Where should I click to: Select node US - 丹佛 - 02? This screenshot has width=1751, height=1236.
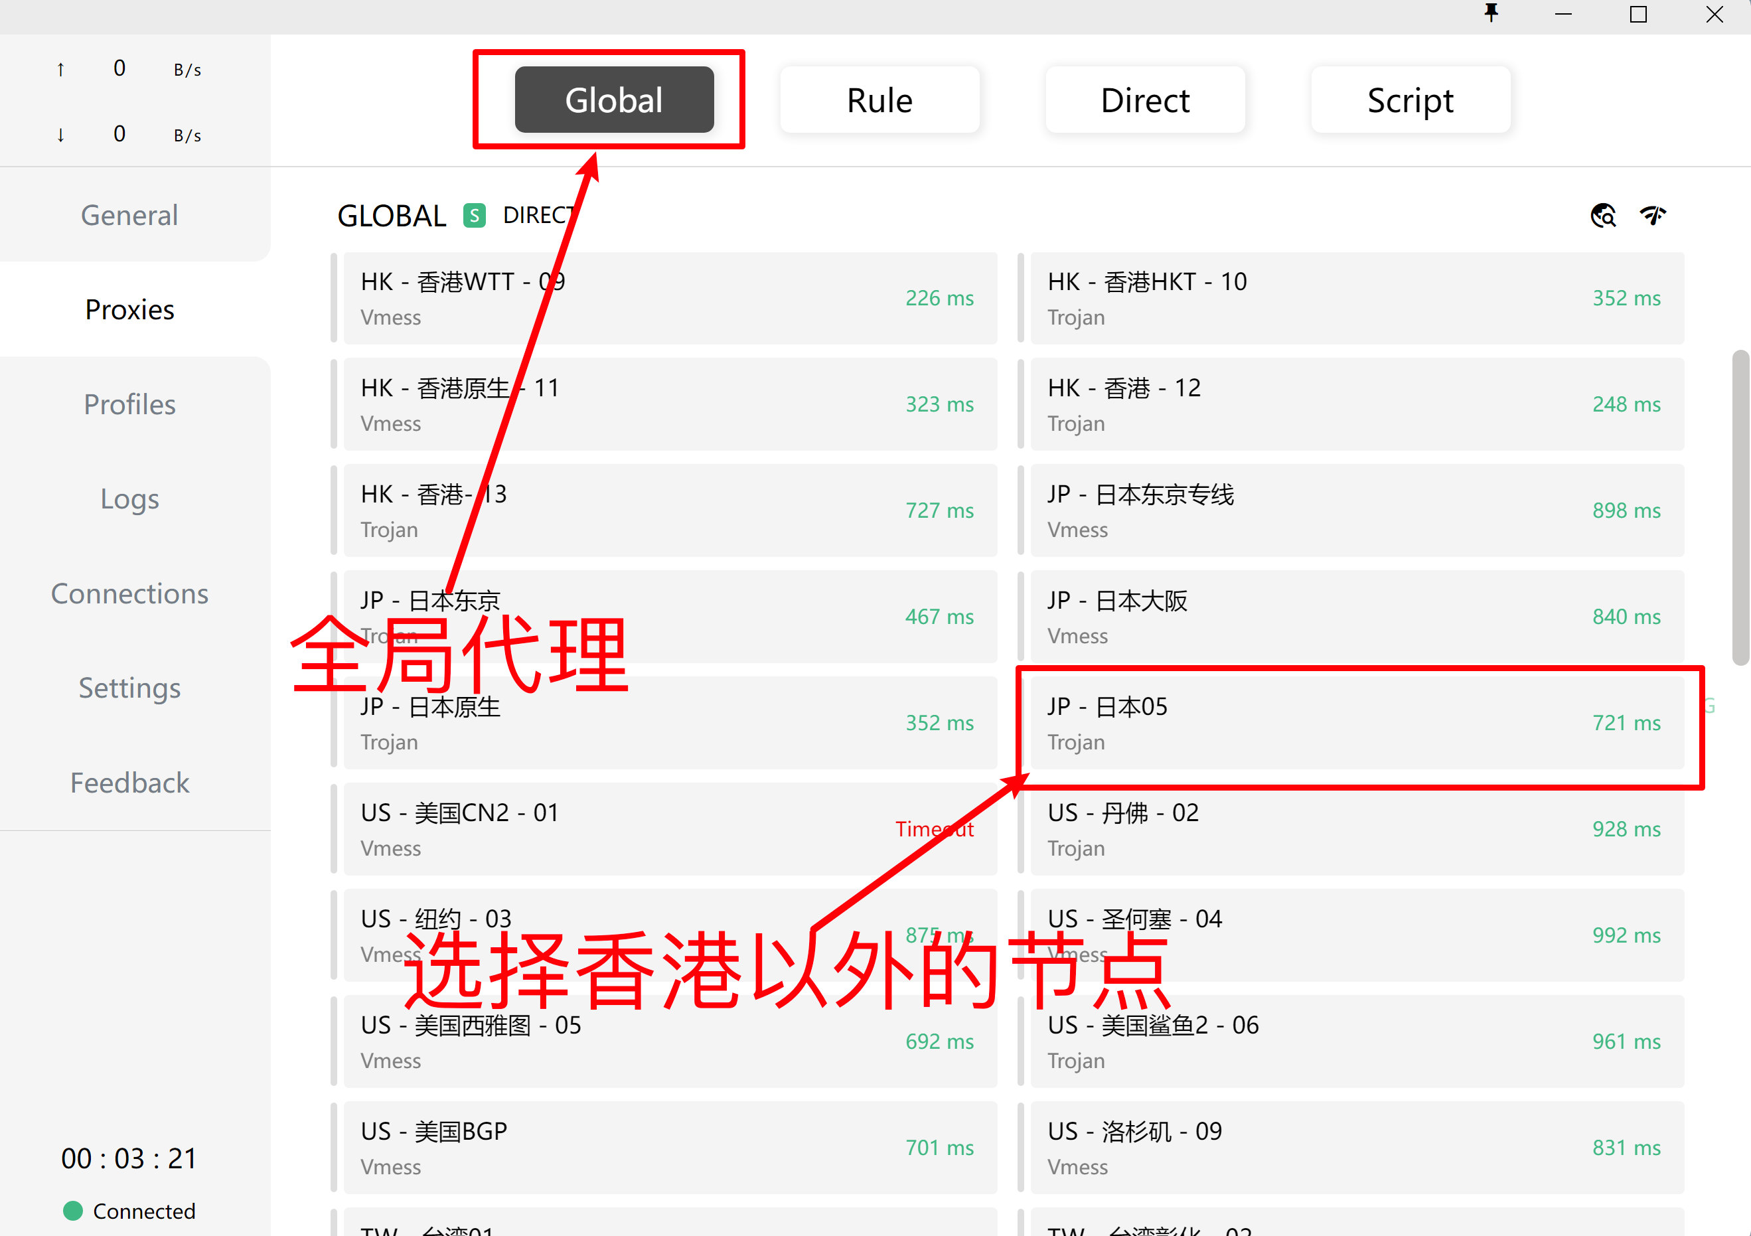pyautogui.click(x=1357, y=829)
